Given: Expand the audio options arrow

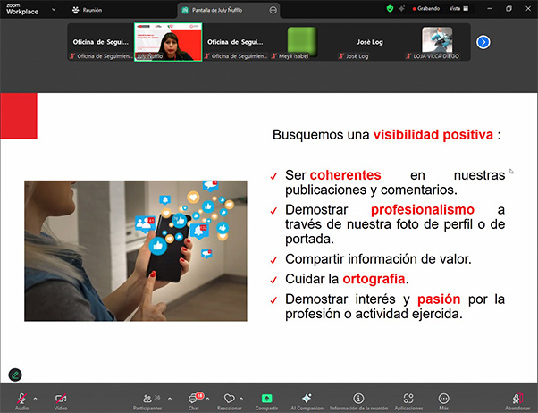Looking at the screenshot, I should [x=35, y=399].
